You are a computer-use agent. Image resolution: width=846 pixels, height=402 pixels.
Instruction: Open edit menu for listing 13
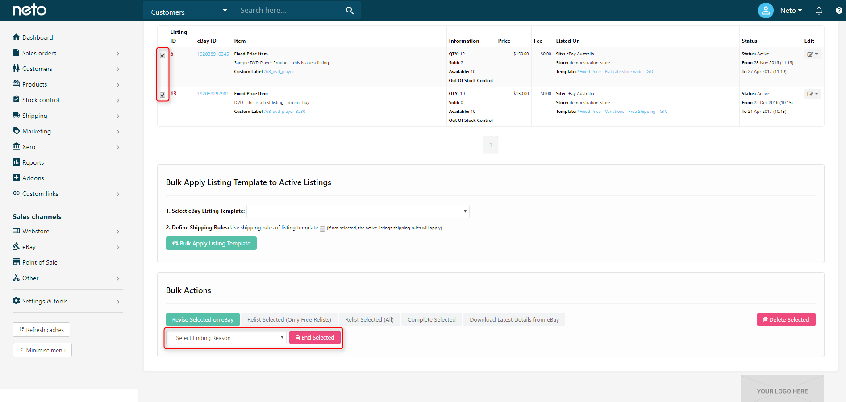click(x=813, y=94)
